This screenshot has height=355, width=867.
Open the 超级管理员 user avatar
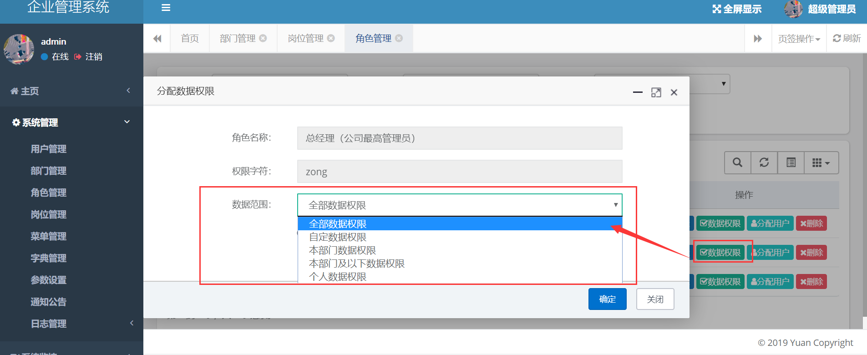click(793, 9)
